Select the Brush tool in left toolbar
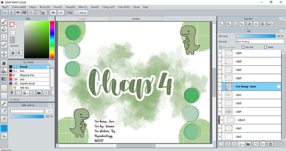This screenshot has width=286, height=151. pos(4,22)
